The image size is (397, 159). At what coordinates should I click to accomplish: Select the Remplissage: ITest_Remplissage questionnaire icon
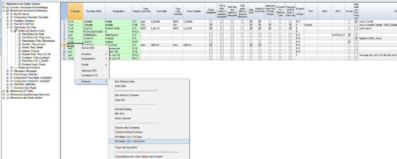19,41
